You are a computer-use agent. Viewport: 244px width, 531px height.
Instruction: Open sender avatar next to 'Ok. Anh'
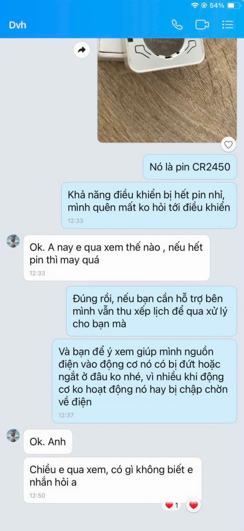click(13, 435)
